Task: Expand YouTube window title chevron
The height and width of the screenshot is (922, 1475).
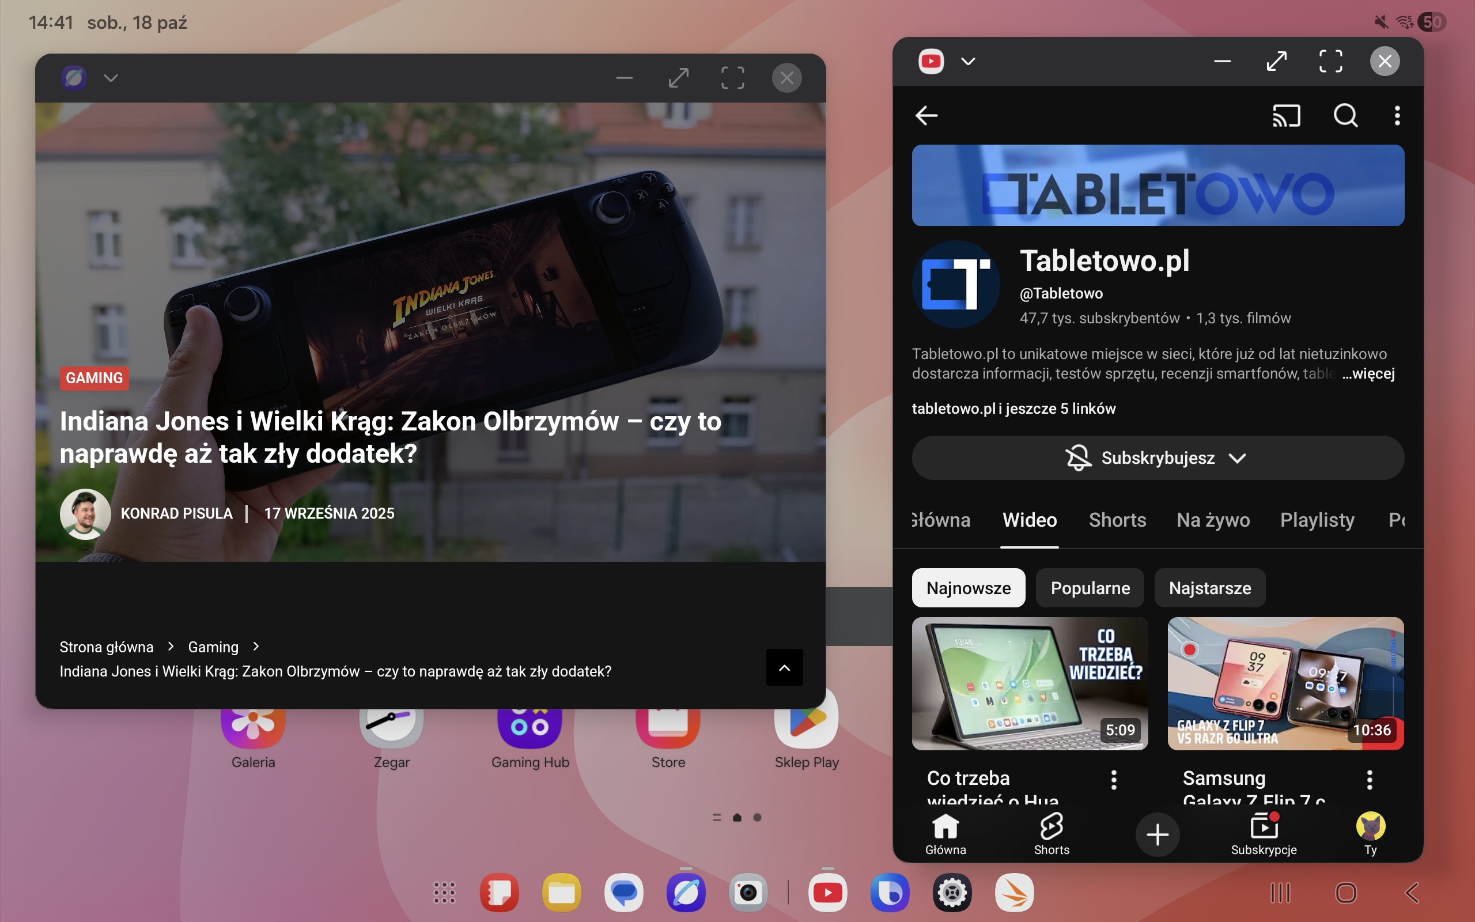Action: pos(968,61)
